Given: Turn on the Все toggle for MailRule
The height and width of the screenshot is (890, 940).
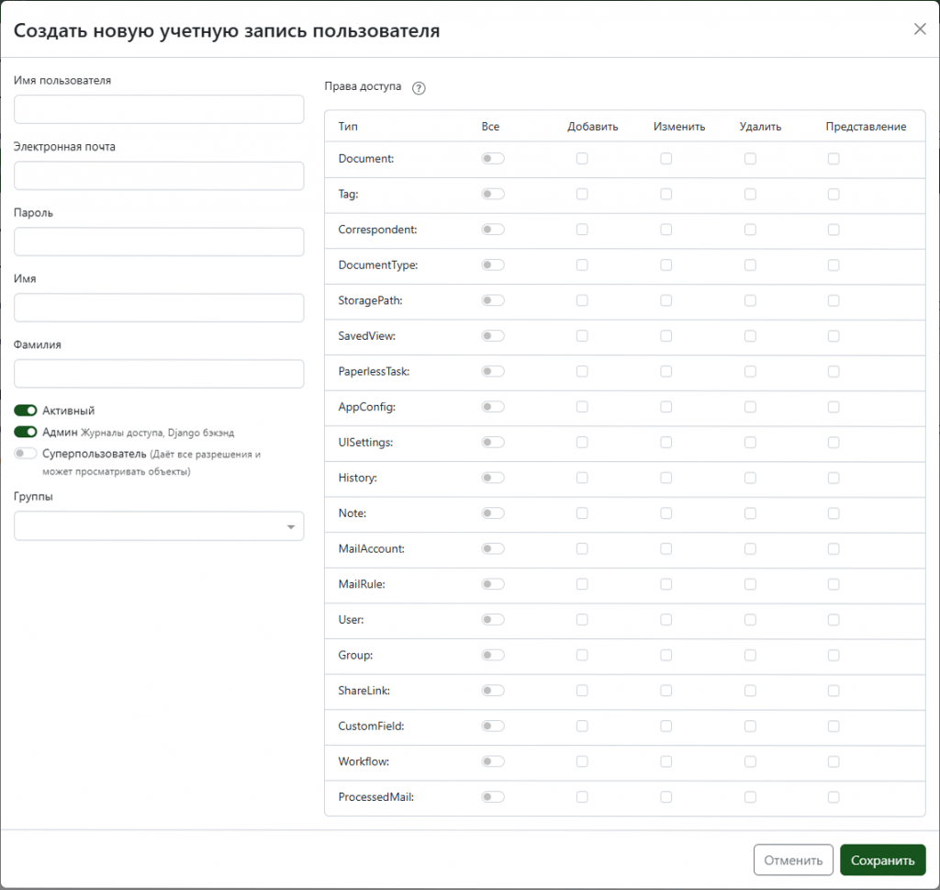Looking at the screenshot, I should coord(493,584).
